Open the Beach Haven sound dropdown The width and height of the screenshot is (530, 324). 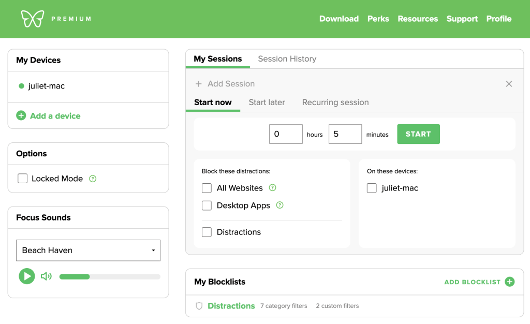click(x=88, y=251)
